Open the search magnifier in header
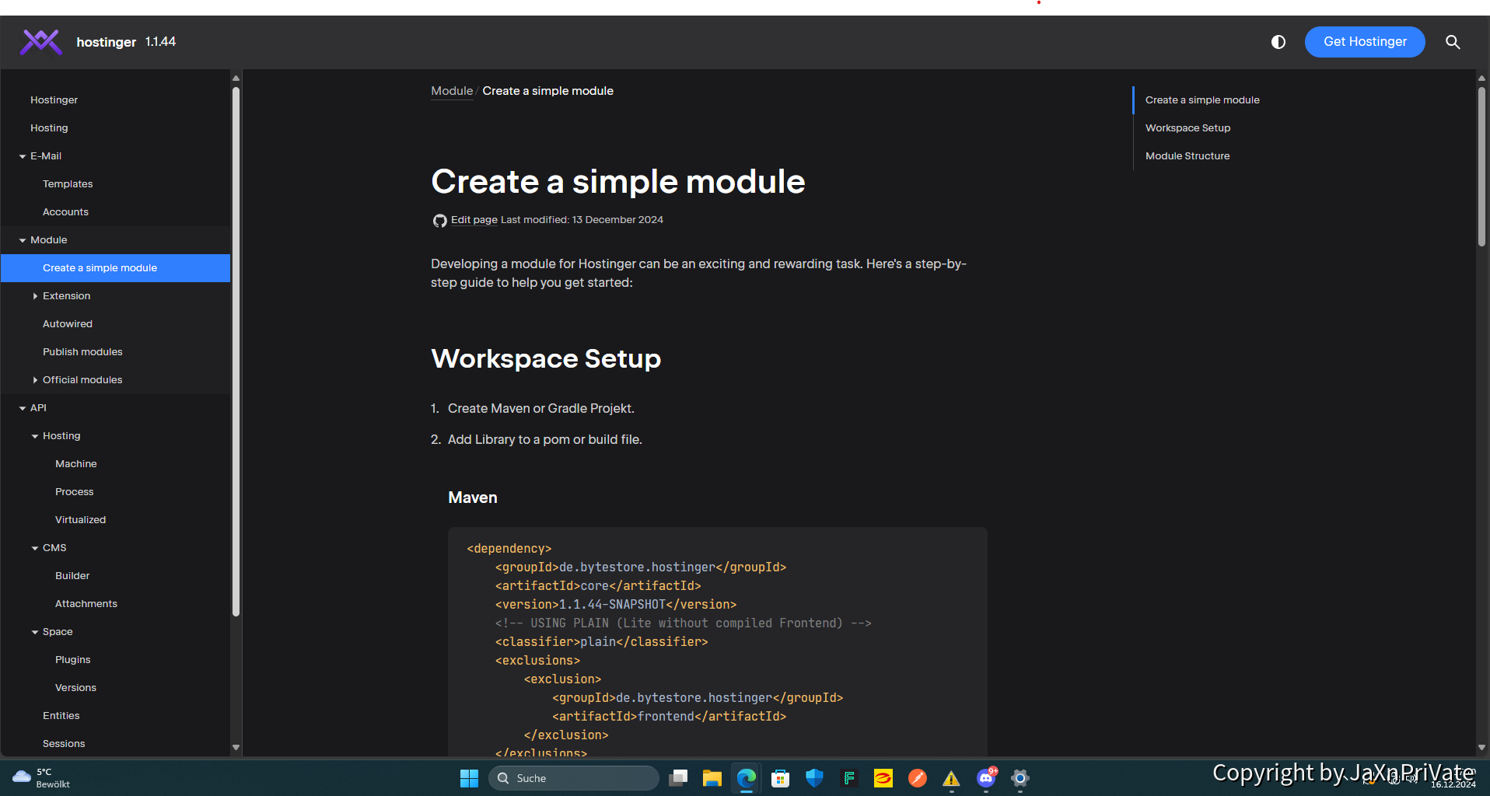The width and height of the screenshot is (1490, 796). pyautogui.click(x=1452, y=42)
